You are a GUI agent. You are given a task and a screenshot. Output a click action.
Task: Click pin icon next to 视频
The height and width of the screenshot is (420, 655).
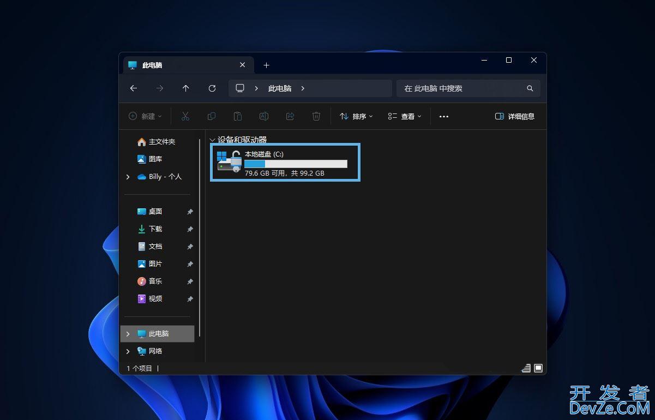point(190,299)
